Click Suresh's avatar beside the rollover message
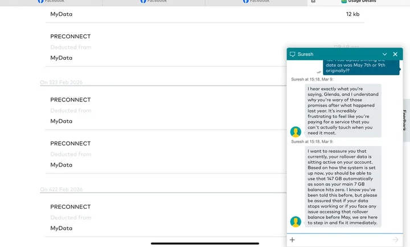This screenshot has width=410, height=247. coord(296,221)
